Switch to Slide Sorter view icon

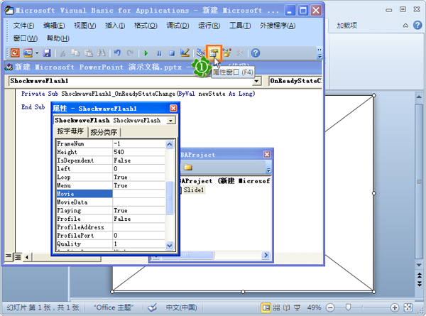click(277, 307)
